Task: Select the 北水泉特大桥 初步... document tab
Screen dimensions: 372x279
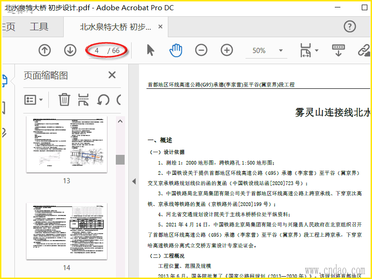Action: click(x=115, y=27)
